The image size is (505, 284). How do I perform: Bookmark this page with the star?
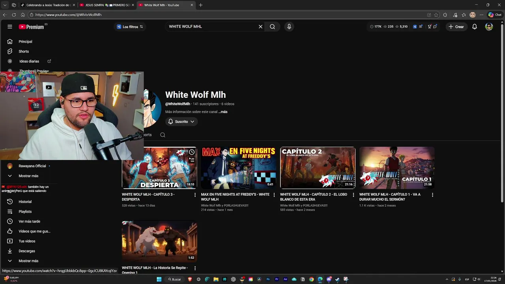tap(436, 15)
